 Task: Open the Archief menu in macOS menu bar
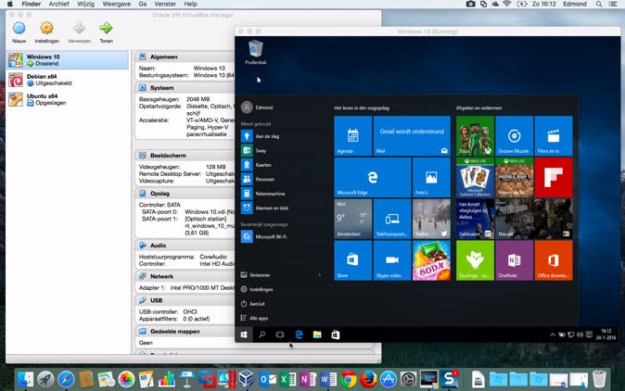coord(59,4)
